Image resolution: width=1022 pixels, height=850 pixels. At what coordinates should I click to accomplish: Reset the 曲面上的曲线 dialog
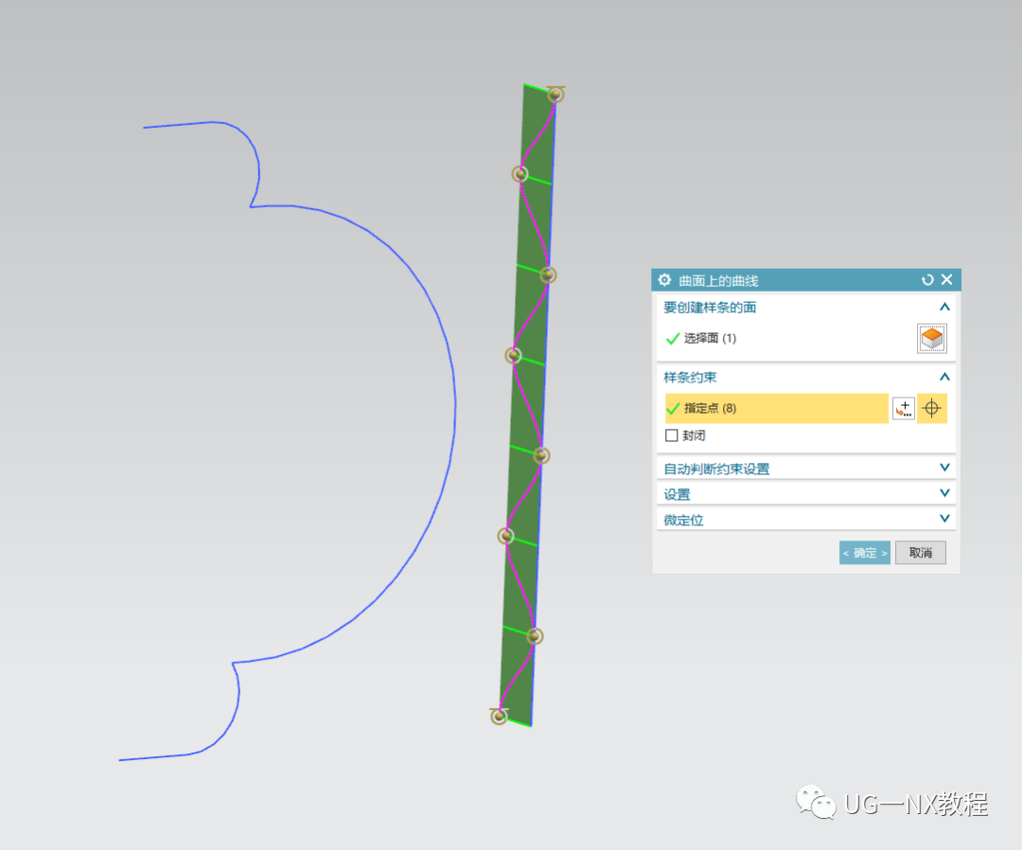pos(927,279)
